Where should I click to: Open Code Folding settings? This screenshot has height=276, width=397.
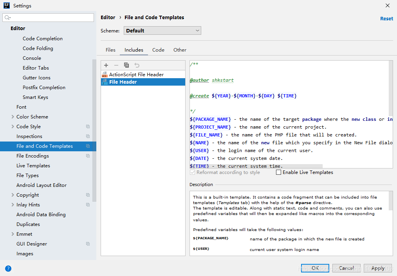coord(38,48)
